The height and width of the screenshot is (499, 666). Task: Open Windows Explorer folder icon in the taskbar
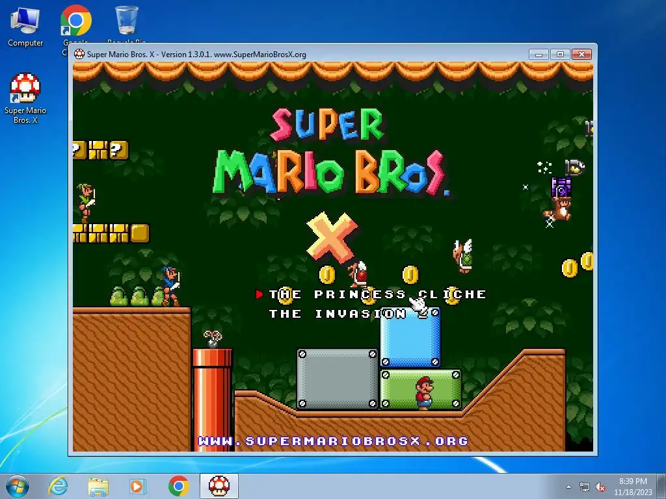point(98,487)
